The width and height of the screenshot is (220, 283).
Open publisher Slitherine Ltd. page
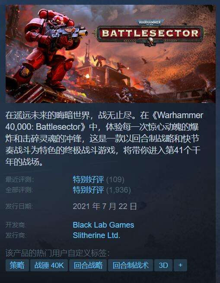[x=96, y=235]
